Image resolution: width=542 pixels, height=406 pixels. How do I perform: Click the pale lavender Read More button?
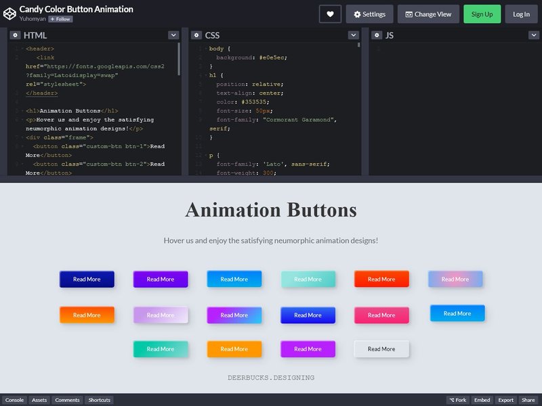pos(161,315)
